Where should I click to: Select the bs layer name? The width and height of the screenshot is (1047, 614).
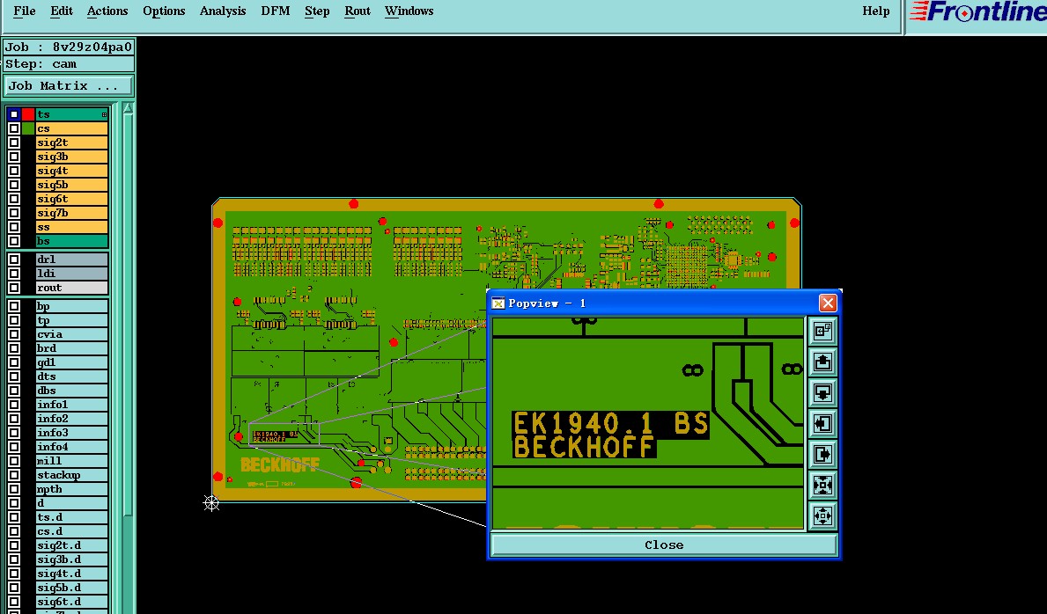(72, 241)
